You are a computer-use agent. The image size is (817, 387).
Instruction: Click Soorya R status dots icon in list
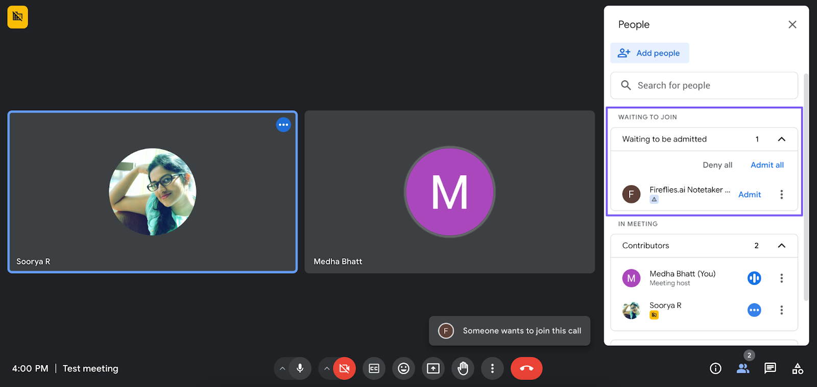[754, 310]
